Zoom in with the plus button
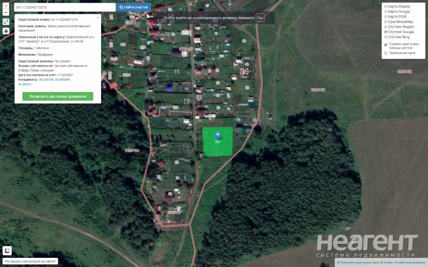 (6, 6)
